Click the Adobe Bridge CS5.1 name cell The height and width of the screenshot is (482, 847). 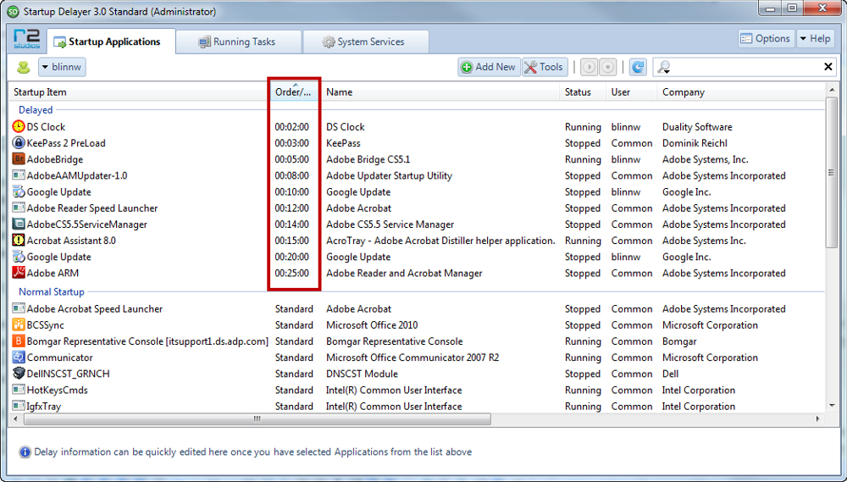tap(368, 159)
